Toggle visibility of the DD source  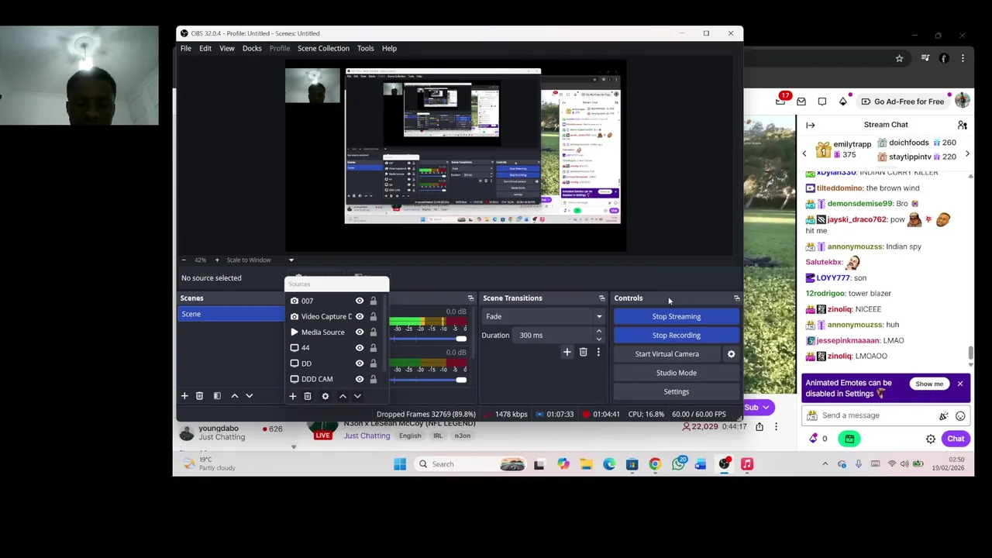360,363
